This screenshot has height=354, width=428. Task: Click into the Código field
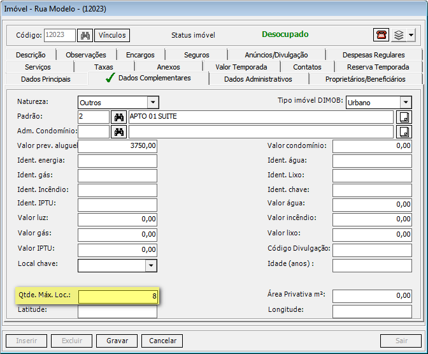60,35
